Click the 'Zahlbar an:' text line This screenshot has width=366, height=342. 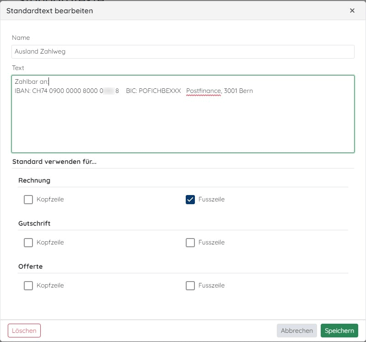[x=32, y=81]
